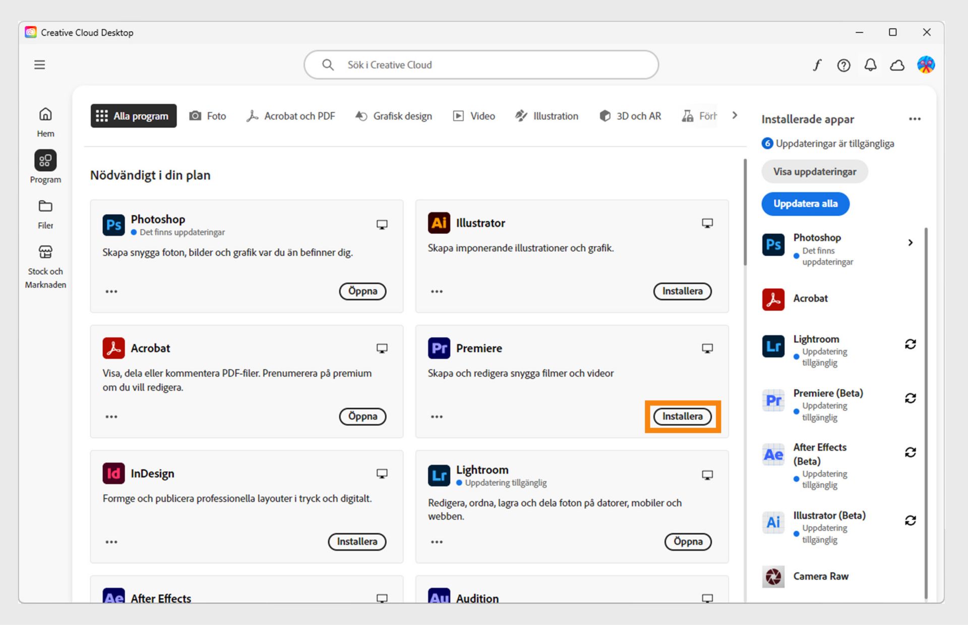Click the Photoshop app icon in card

(113, 225)
